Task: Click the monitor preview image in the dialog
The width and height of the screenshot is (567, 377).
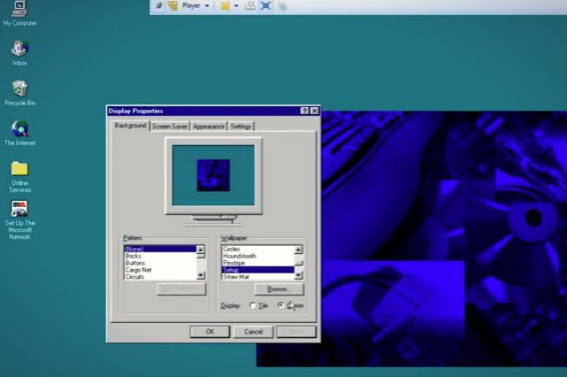Action: (x=213, y=175)
